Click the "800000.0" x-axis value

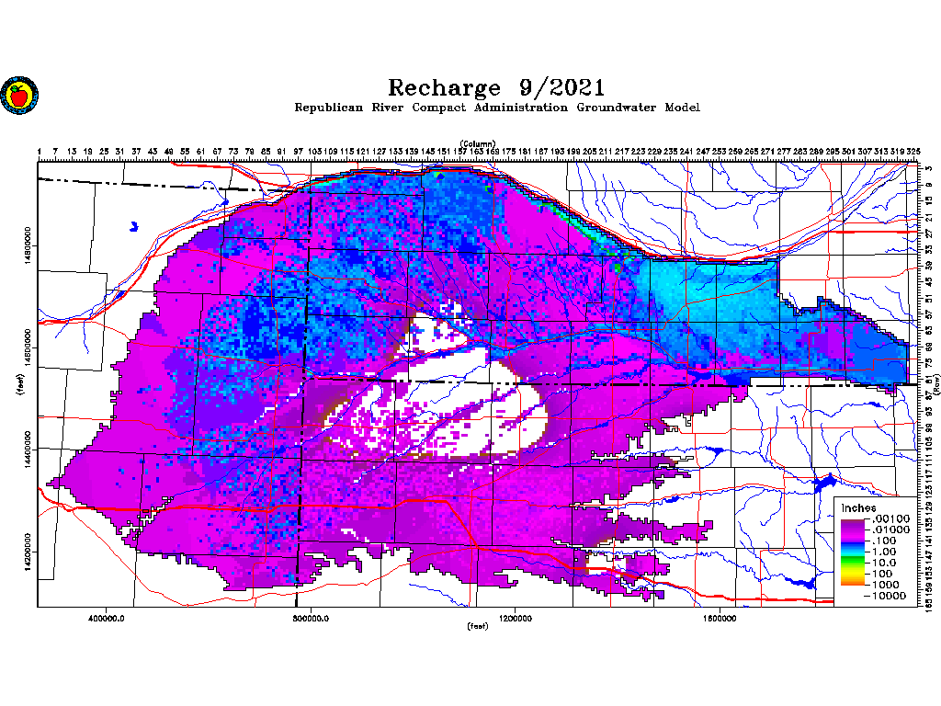pyautogui.click(x=311, y=619)
